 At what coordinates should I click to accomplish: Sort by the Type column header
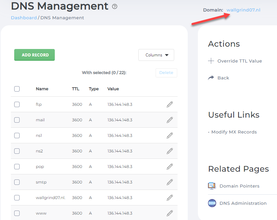[x=94, y=89]
